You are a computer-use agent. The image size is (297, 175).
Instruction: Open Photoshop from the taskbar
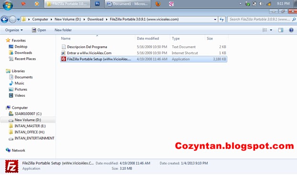(x=97, y=4)
